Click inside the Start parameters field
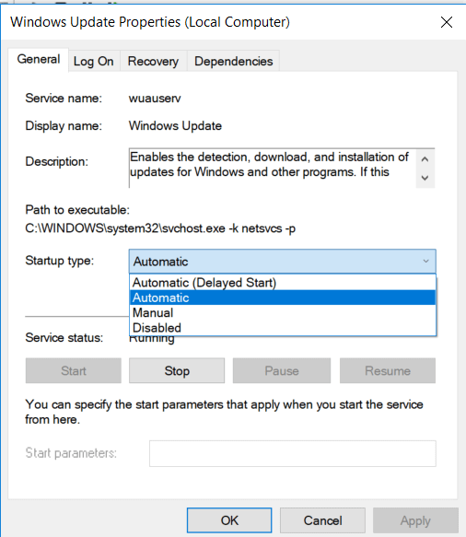Image resolution: width=466 pixels, height=537 pixels. coord(293,453)
